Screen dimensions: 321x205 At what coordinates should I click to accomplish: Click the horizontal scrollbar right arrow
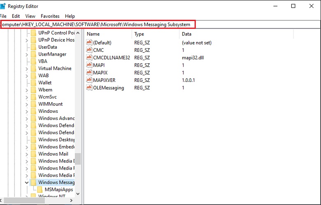71,200
